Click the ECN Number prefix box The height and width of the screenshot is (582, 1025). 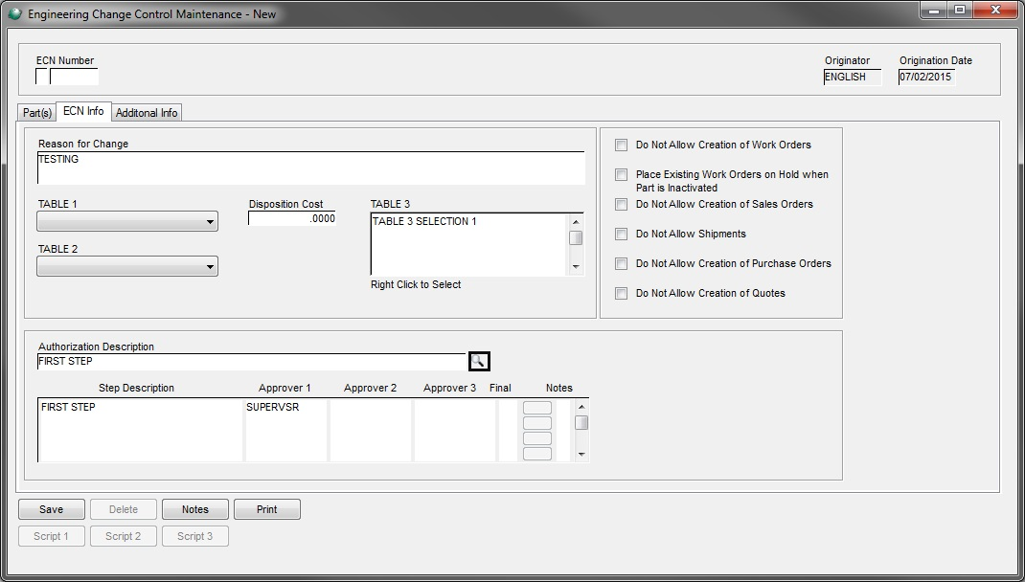click(x=42, y=77)
